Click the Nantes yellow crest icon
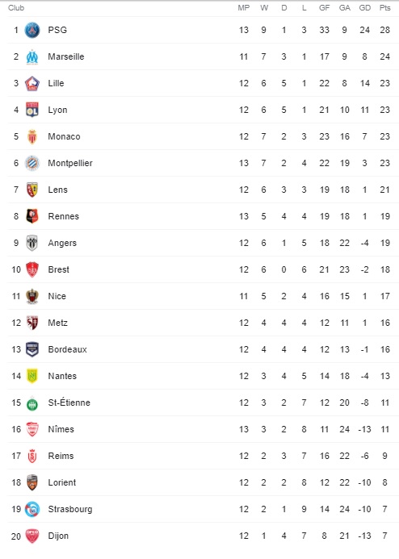The image size is (399, 559). [32, 376]
